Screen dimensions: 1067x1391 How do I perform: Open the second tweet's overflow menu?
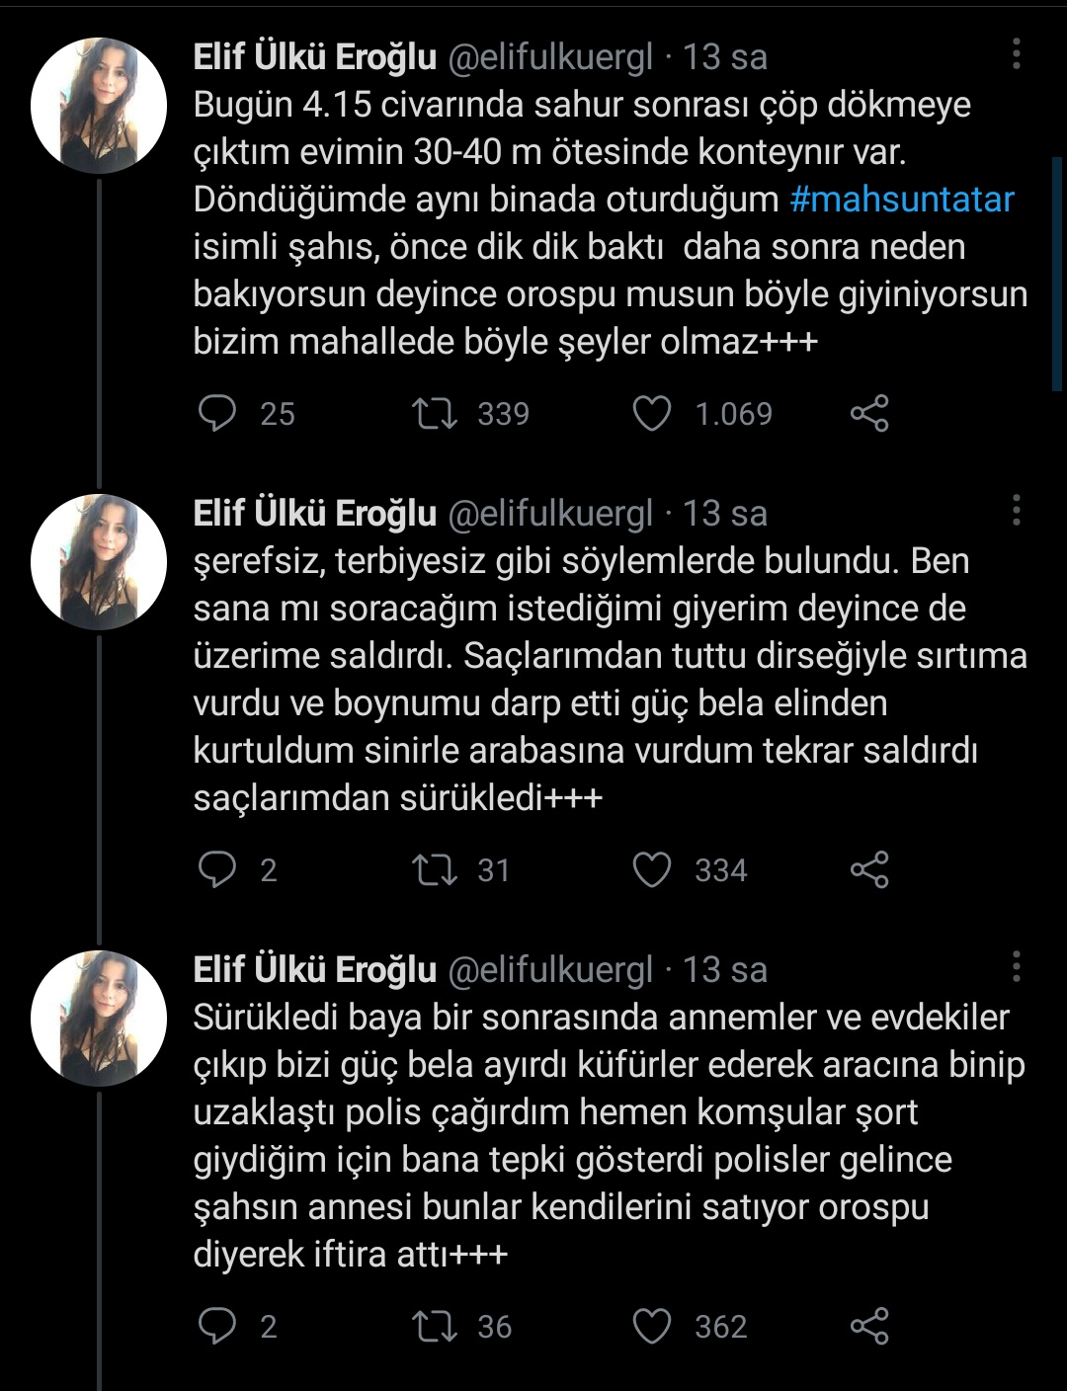(x=1016, y=512)
